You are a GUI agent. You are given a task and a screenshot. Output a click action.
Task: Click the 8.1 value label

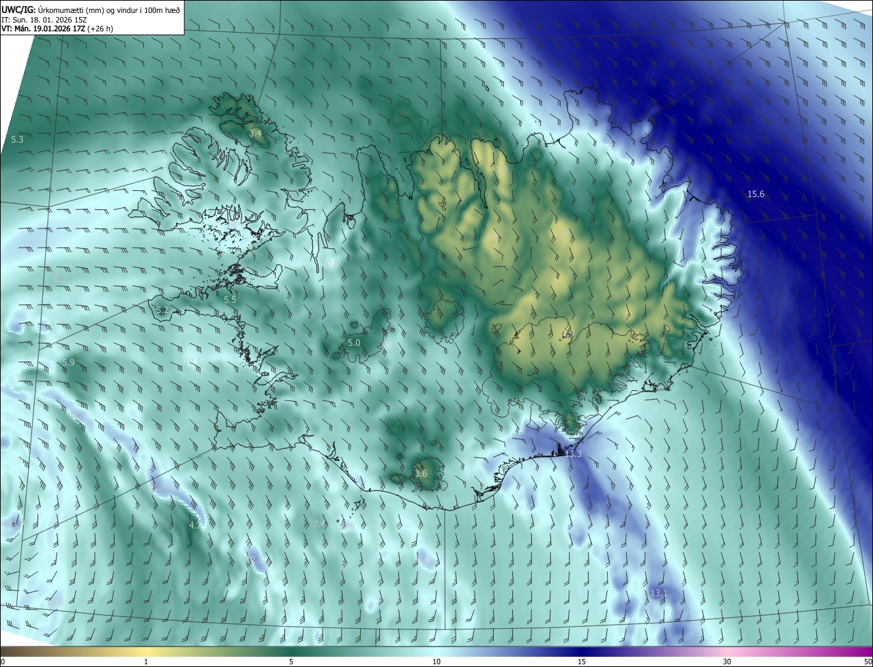pos(60,279)
